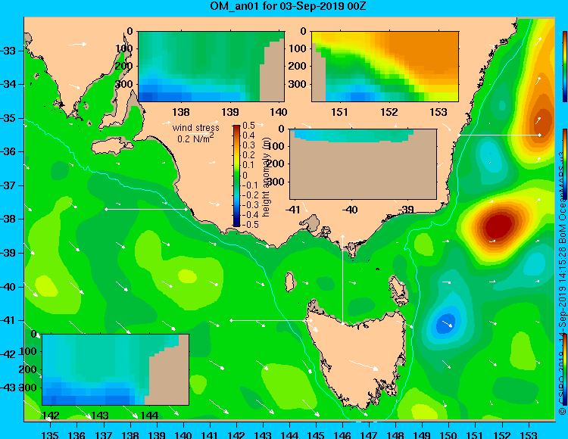The height and width of the screenshot is (439, 568).
Task: Click the height anomaly color bar
Action: coord(236,176)
